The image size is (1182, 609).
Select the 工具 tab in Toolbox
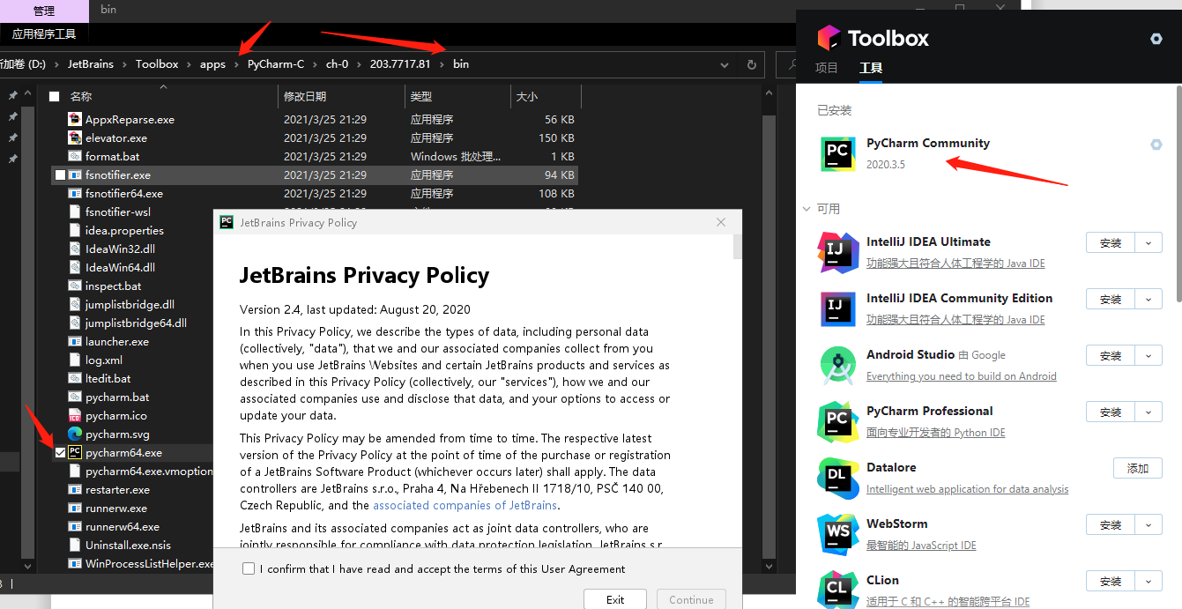pos(871,68)
